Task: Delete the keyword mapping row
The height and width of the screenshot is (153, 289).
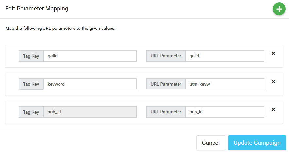Action: tap(273, 82)
